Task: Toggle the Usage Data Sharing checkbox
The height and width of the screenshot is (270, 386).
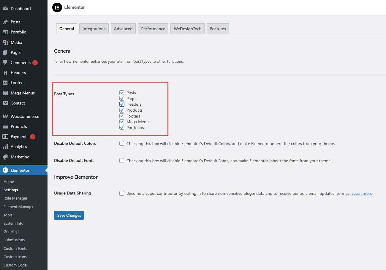Action: coord(122,193)
